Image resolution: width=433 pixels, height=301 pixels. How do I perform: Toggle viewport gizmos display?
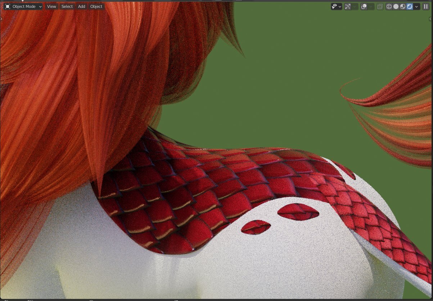[x=348, y=6]
